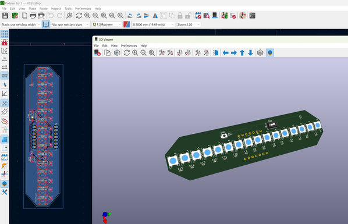Screen dimensions: 348x224
Task: Ungroup the selected items
Action: coord(172,16)
